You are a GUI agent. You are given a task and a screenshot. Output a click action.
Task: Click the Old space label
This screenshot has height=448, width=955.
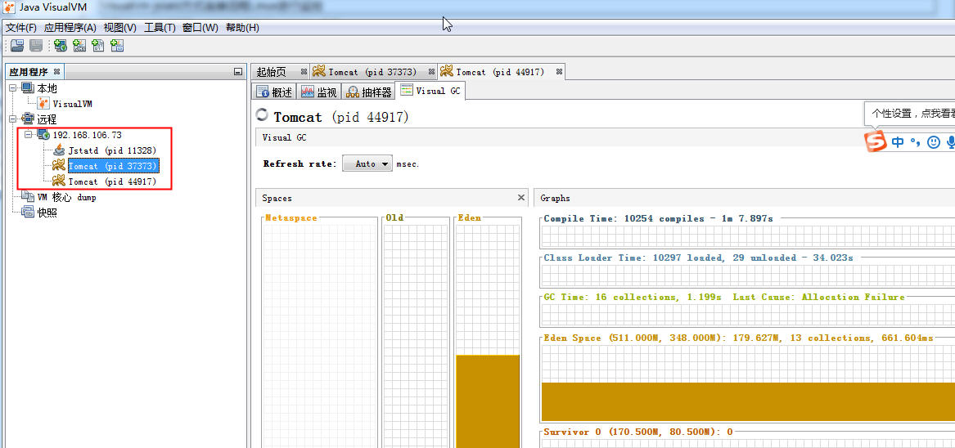[x=394, y=217]
